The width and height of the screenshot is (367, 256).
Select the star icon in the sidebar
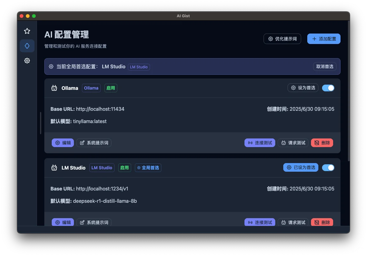(27, 31)
